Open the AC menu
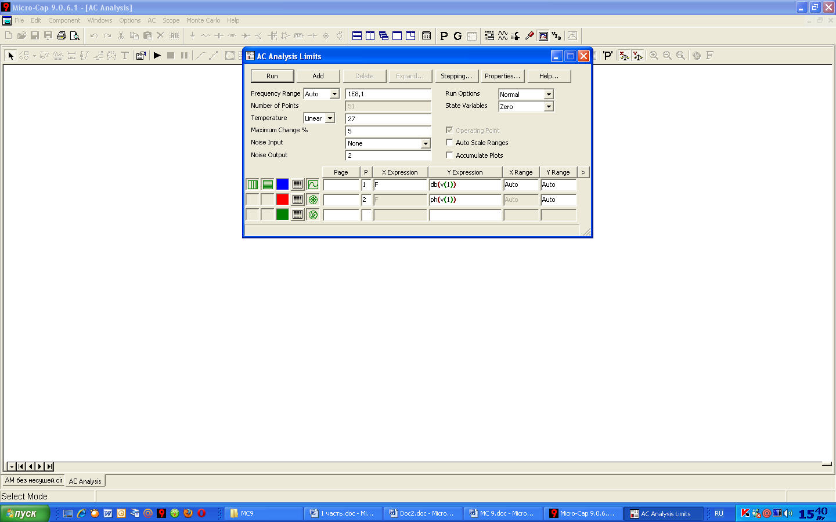The image size is (836, 522). [152, 20]
